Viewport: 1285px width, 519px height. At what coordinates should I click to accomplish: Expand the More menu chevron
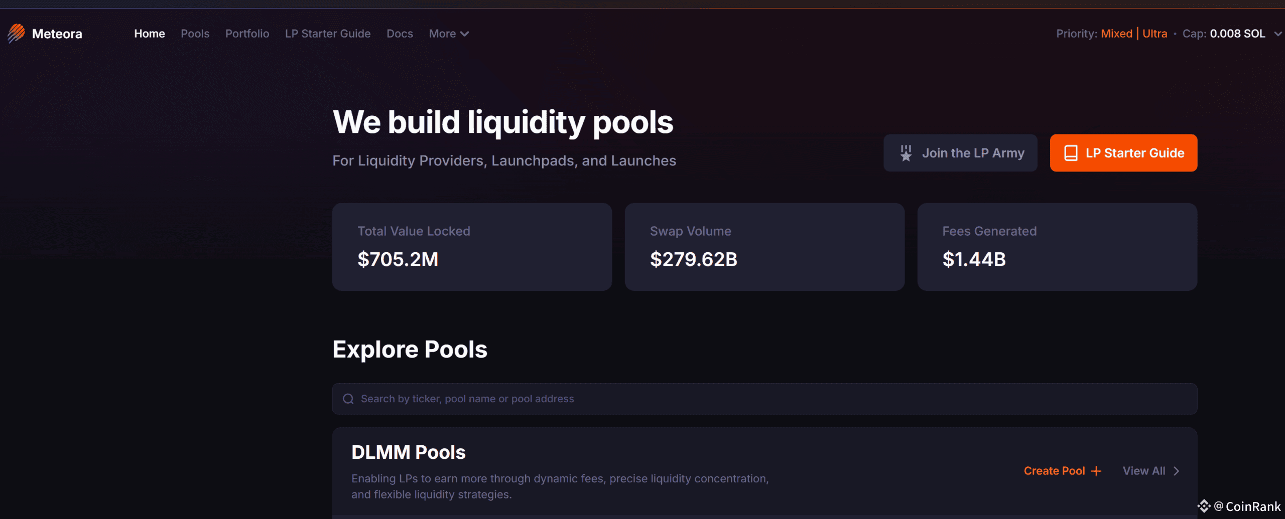pyautogui.click(x=465, y=34)
